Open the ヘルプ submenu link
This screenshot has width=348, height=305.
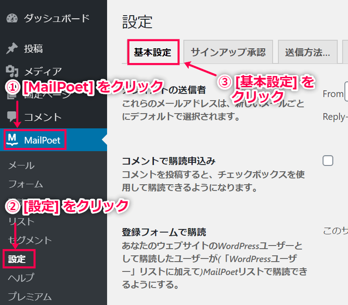[x=21, y=278]
